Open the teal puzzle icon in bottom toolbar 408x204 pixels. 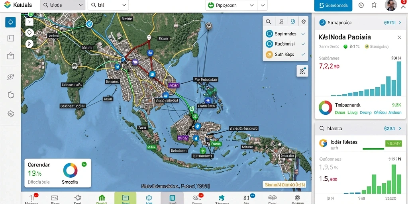tap(222, 198)
